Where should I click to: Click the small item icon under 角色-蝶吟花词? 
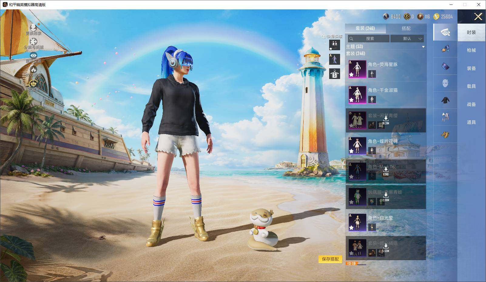tap(372, 151)
